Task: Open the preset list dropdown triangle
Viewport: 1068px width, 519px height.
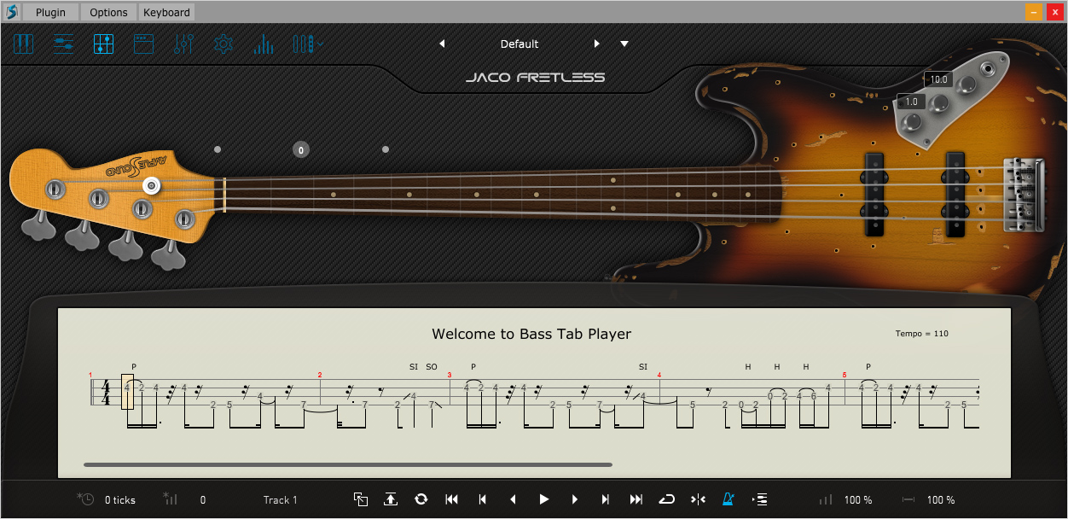Action: pos(624,44)
